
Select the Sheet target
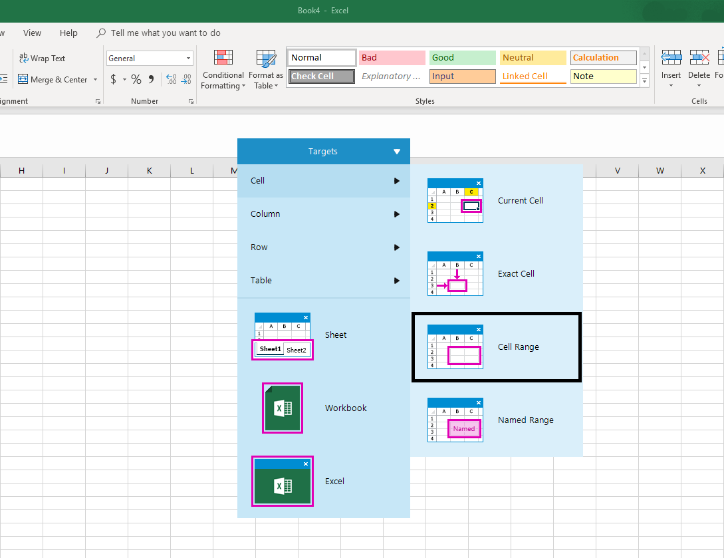pos(323,335)
